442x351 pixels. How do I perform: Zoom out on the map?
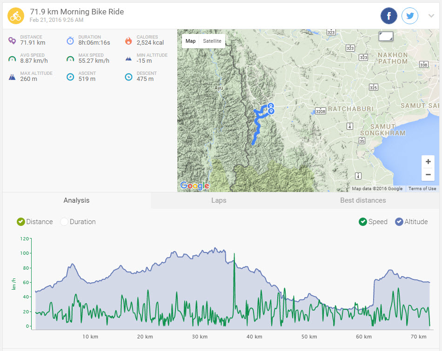click(428, 175)
